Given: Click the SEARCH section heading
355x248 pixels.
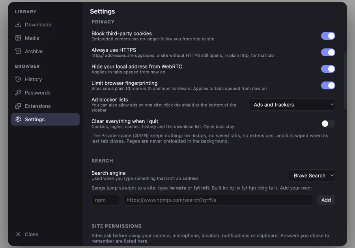Looking at the screenshot, I should point(102,161).
